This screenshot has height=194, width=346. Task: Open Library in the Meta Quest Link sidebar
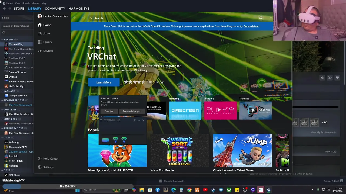[45, 42]
